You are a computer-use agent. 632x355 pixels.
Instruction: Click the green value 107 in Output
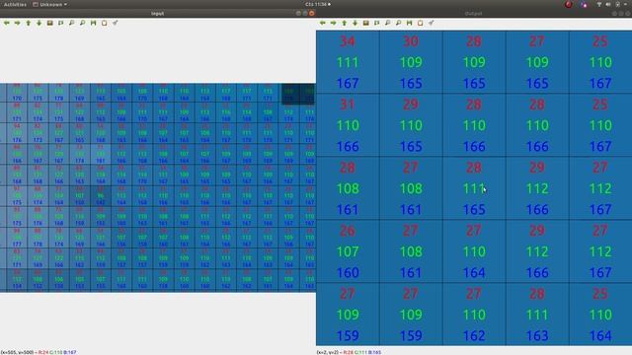click(x=348, y=251)
